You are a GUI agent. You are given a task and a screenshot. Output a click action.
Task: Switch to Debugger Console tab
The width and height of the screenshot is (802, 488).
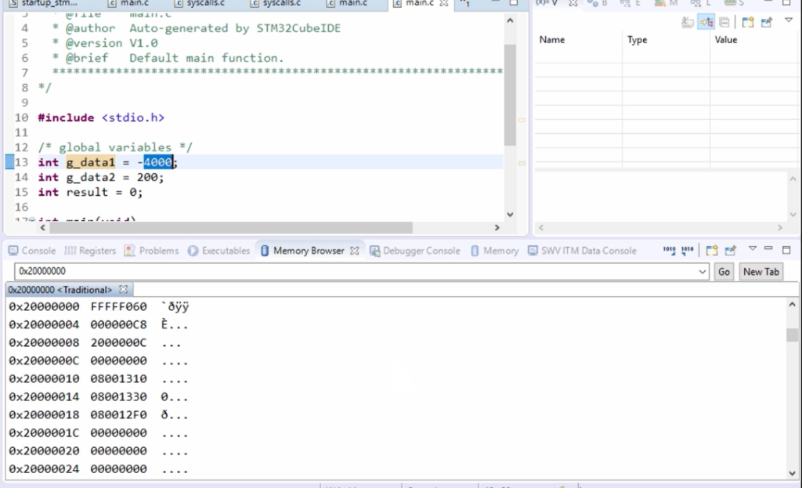pos(415,251)
